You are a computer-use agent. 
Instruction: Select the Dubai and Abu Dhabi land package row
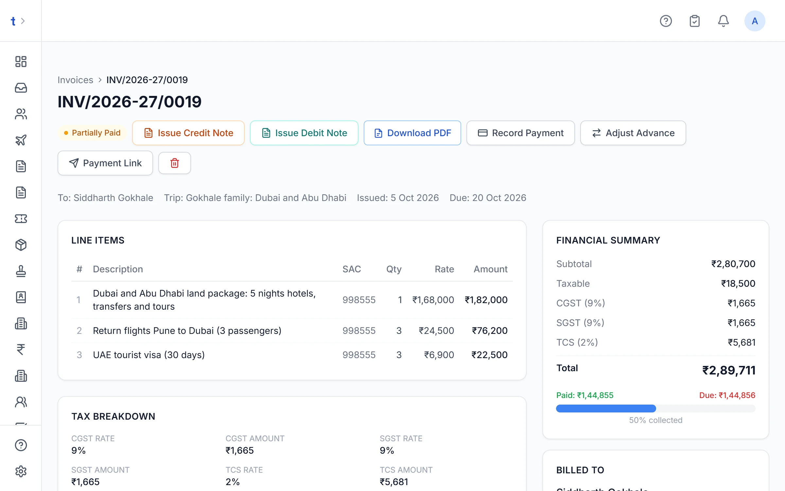click(x=292, y=300)
